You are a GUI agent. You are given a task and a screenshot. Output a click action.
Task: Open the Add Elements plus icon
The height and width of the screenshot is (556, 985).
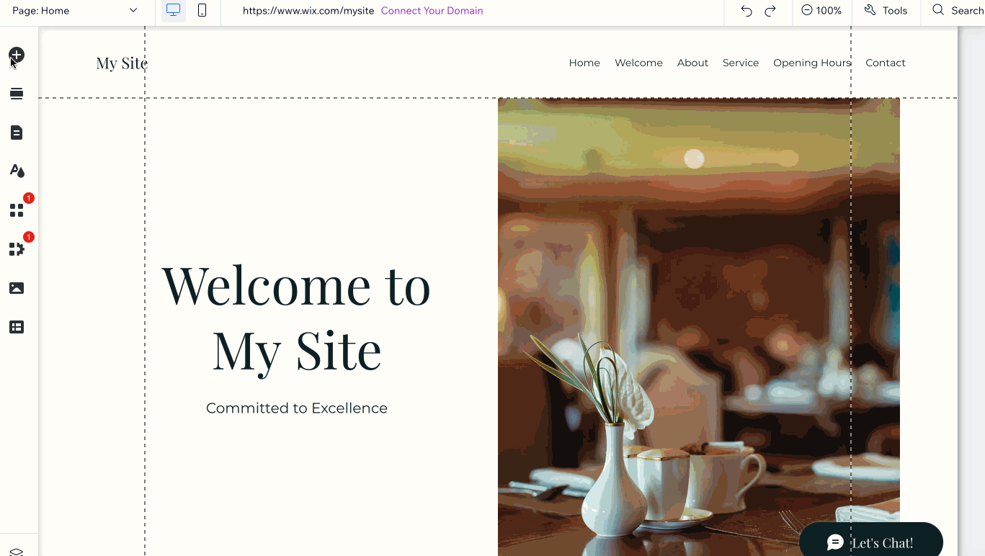(17, 55)
